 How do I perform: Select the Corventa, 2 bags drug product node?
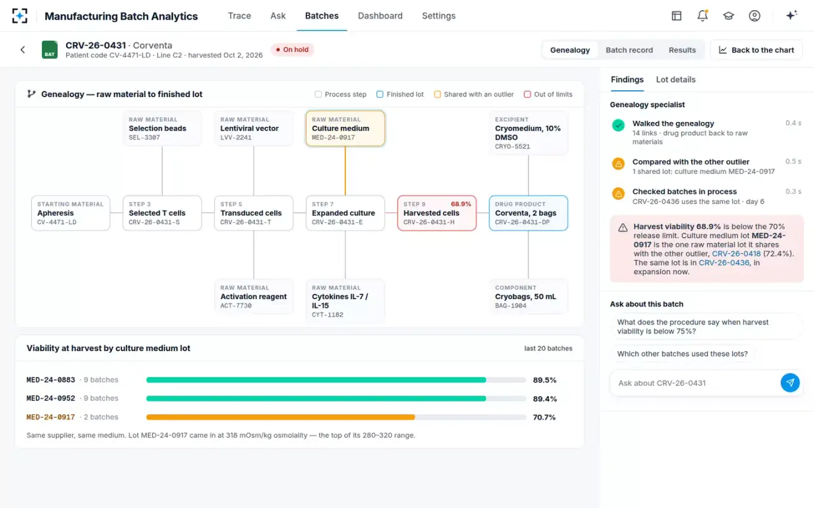click(528, 213)
